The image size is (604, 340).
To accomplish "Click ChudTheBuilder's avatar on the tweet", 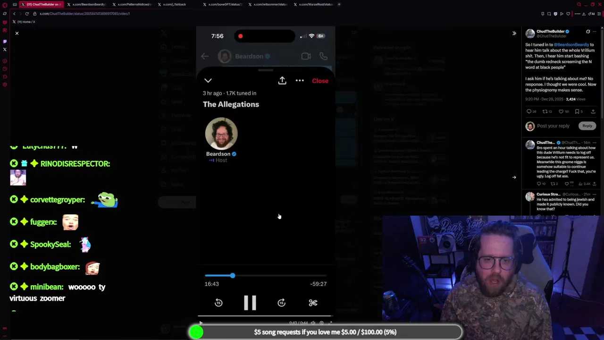I will click(530, 34).
